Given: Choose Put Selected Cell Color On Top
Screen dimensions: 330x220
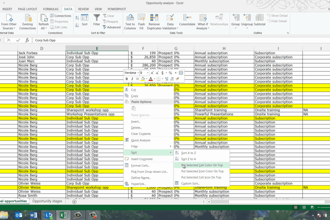Looking at the screenshot, I should (x=202, y=165).
